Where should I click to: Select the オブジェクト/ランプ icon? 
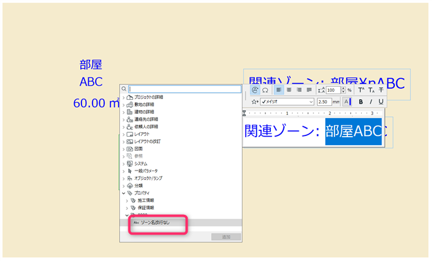click(130, 179)
